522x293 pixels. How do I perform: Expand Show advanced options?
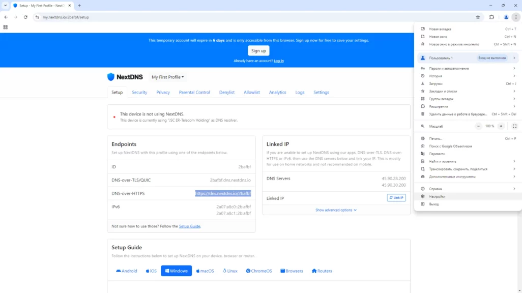click(336, 210)
